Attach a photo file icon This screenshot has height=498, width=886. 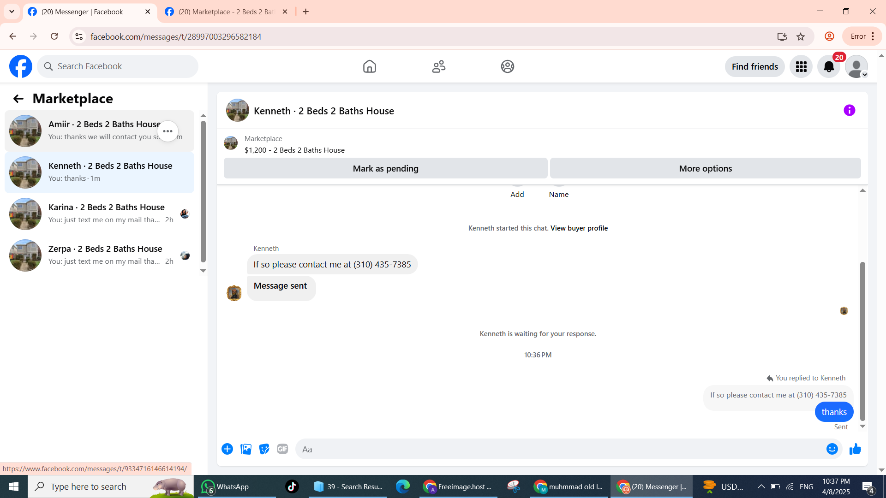click(246, 449)
